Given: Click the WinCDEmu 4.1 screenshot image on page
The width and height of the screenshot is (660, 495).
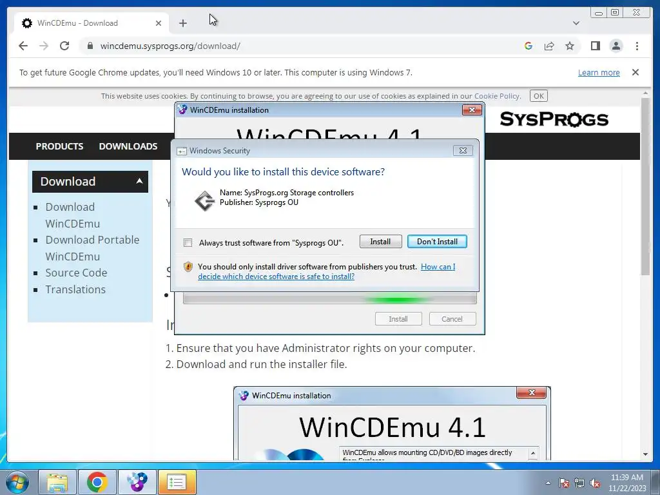Looking at the screenshot, I should pos(392,423).
